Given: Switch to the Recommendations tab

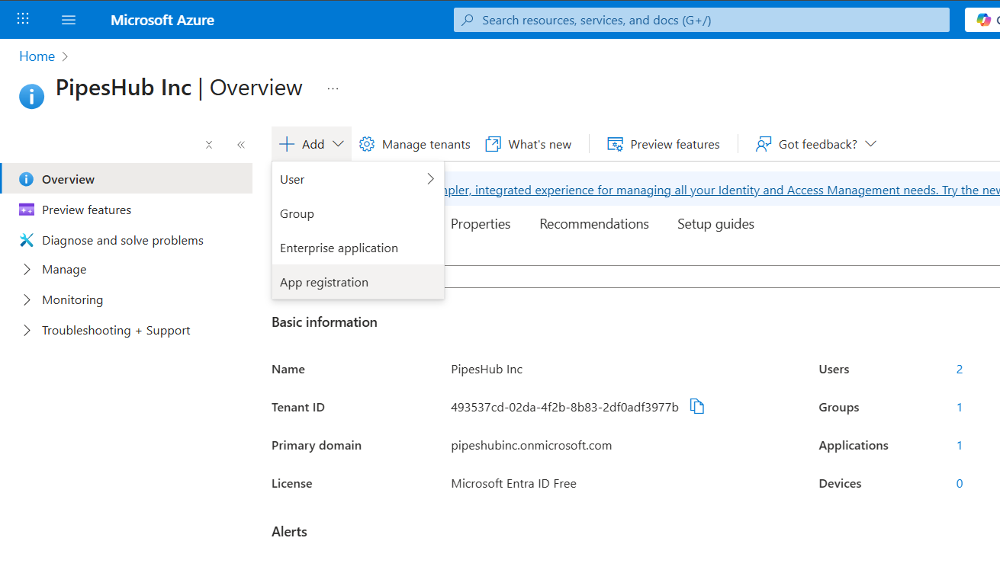Looking at the screenshot, I should [x=593, y=223].
